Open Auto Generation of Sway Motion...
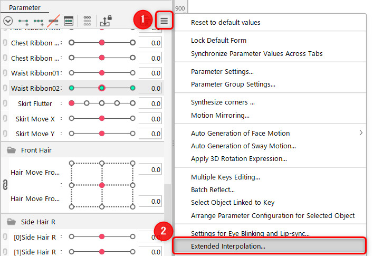Image resolution: width=373 pixels, height=256 pixels. 243,146
